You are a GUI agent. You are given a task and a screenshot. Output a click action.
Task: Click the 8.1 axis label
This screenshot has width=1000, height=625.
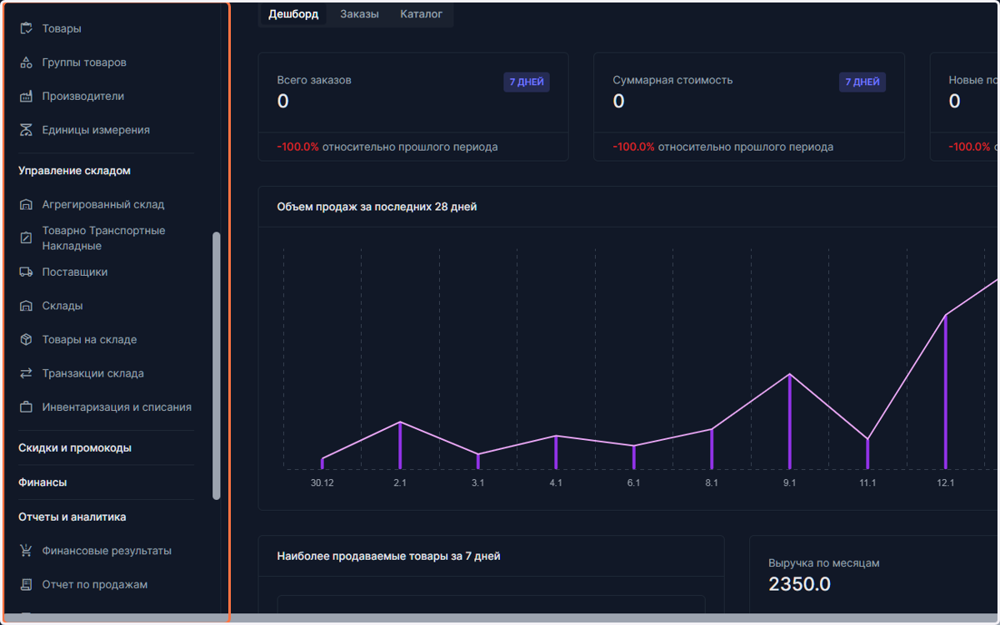coord(712,483)
